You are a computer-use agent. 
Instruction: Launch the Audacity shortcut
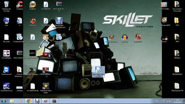pos(125,38)
